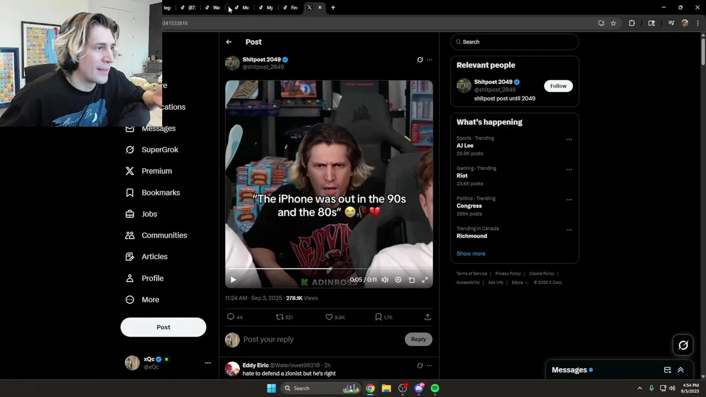Expand video to fullscreen

(x=425, y=280)
